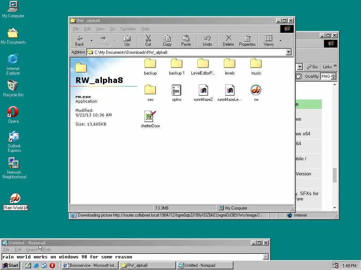Click the system tray scheduler icon

pos(336,266)
